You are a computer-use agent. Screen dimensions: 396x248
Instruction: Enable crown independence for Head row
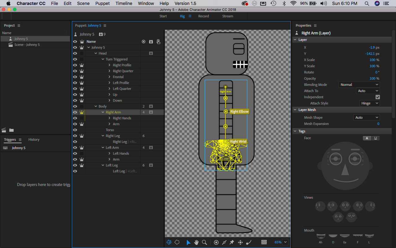pyautogui.click(x=82, y=53)
